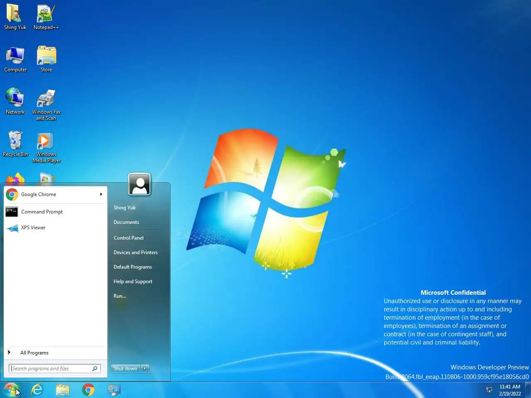Screen dimensions: 531x398
Task: Click the Command Prompt entry text
Action: 42,212
